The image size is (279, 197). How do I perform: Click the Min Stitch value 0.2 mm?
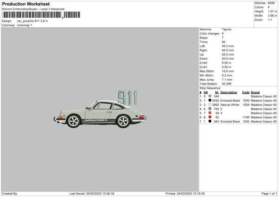click(x=227, y=75)
